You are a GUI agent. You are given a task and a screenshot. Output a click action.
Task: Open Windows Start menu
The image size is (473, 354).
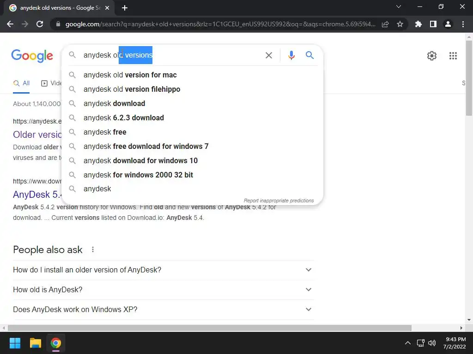coord(15,343)
